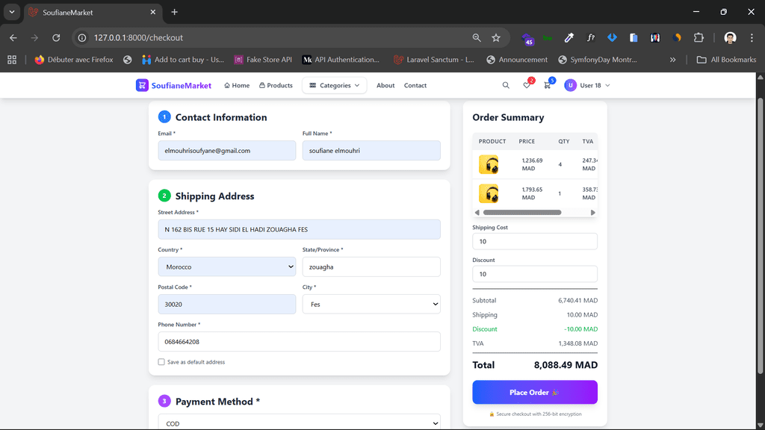Open the Categories menu
This screenshot has width=765, height=430.
point(334,86)
